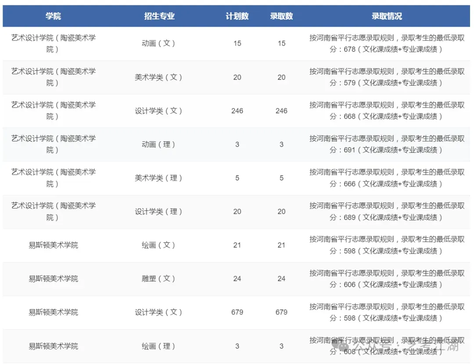Click the admission note with score 579

(x=387, y=77)
